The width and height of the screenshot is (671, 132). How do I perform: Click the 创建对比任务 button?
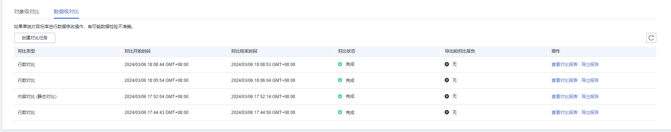tap(35, 38)
